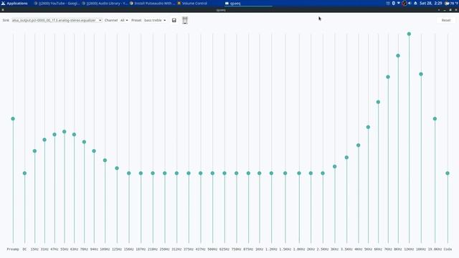Image resolution: width=459 pixels, height=258 pixels.
Task: Click the 1KHz band slider handle
Action: point(260,173)
